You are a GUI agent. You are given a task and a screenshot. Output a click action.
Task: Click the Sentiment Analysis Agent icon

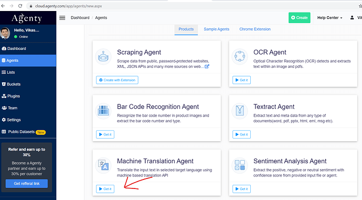[x=240, y=165]
